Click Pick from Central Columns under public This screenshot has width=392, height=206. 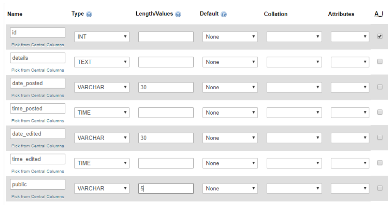tap(38, 197)
